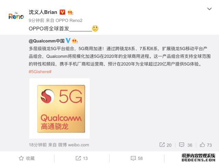The height and width of the screenshot is (165, 219).
Task: Click the orange V verified badge
Action: coord(62,12)
